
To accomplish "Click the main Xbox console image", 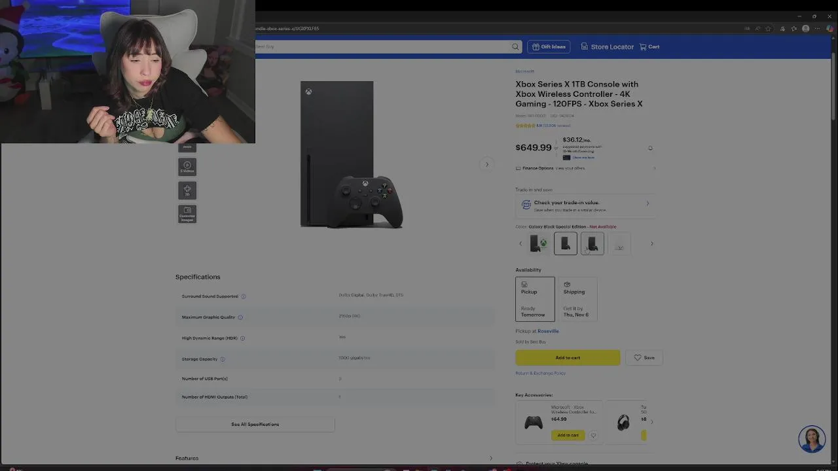I will 352,155.
